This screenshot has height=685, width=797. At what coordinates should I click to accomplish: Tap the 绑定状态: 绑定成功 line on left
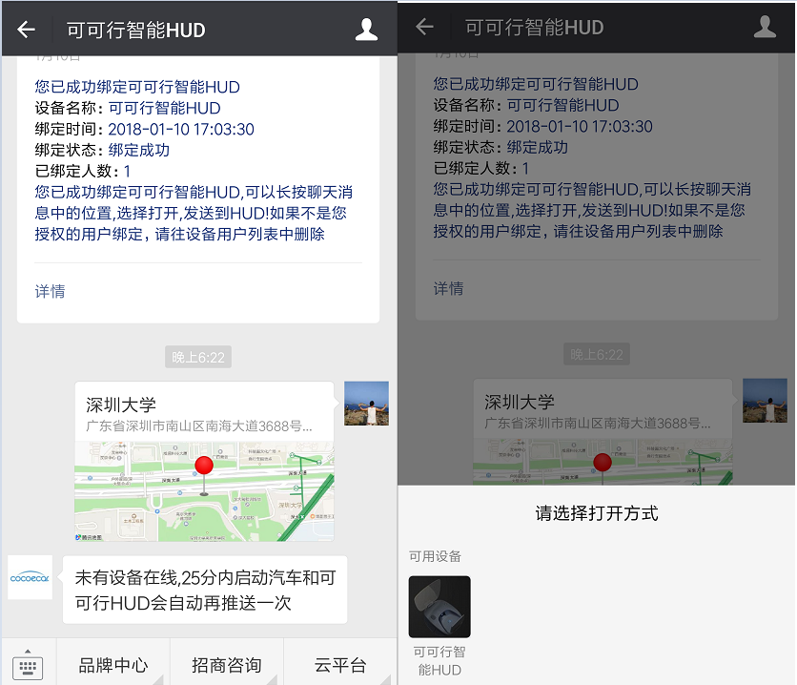tap(102, 150)
